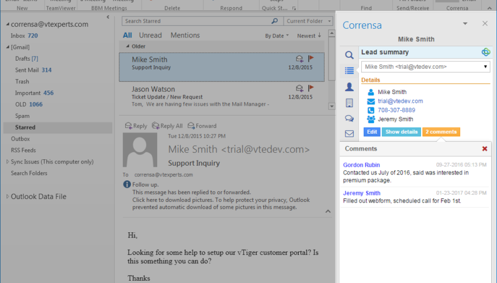The width and height of the screenshot is (497, 283).
Task: Click the follow-up flag on Mike Smith email
Action: [x=310, y=58]
